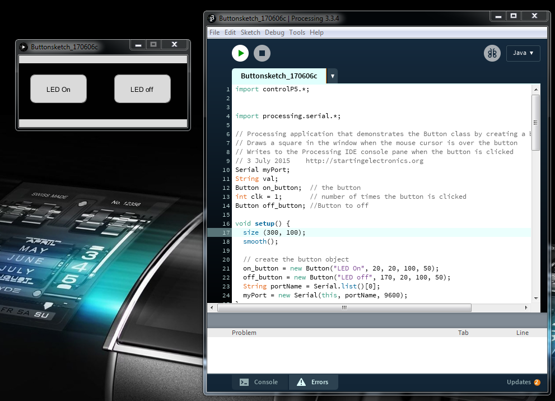Click the 'String val;' code line

pyautogui.click(x=256, y=179)
